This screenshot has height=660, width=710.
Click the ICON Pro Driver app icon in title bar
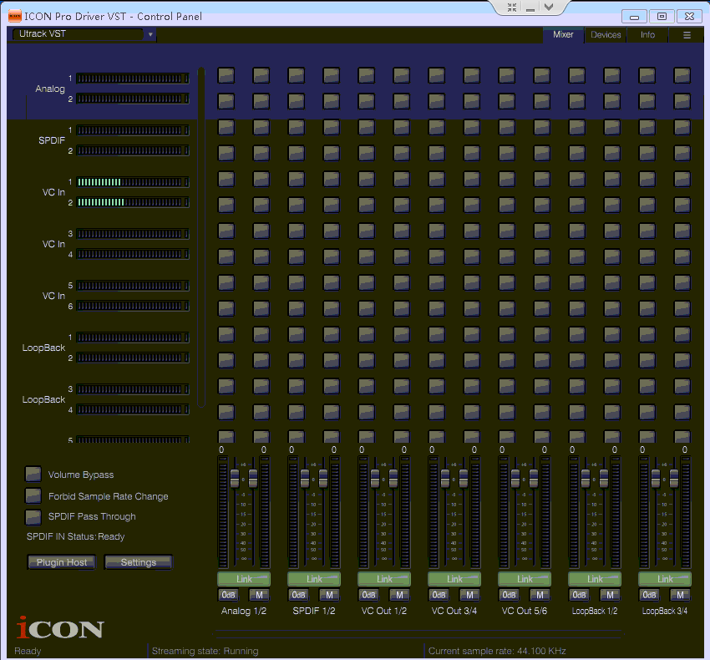click(14, 17)
